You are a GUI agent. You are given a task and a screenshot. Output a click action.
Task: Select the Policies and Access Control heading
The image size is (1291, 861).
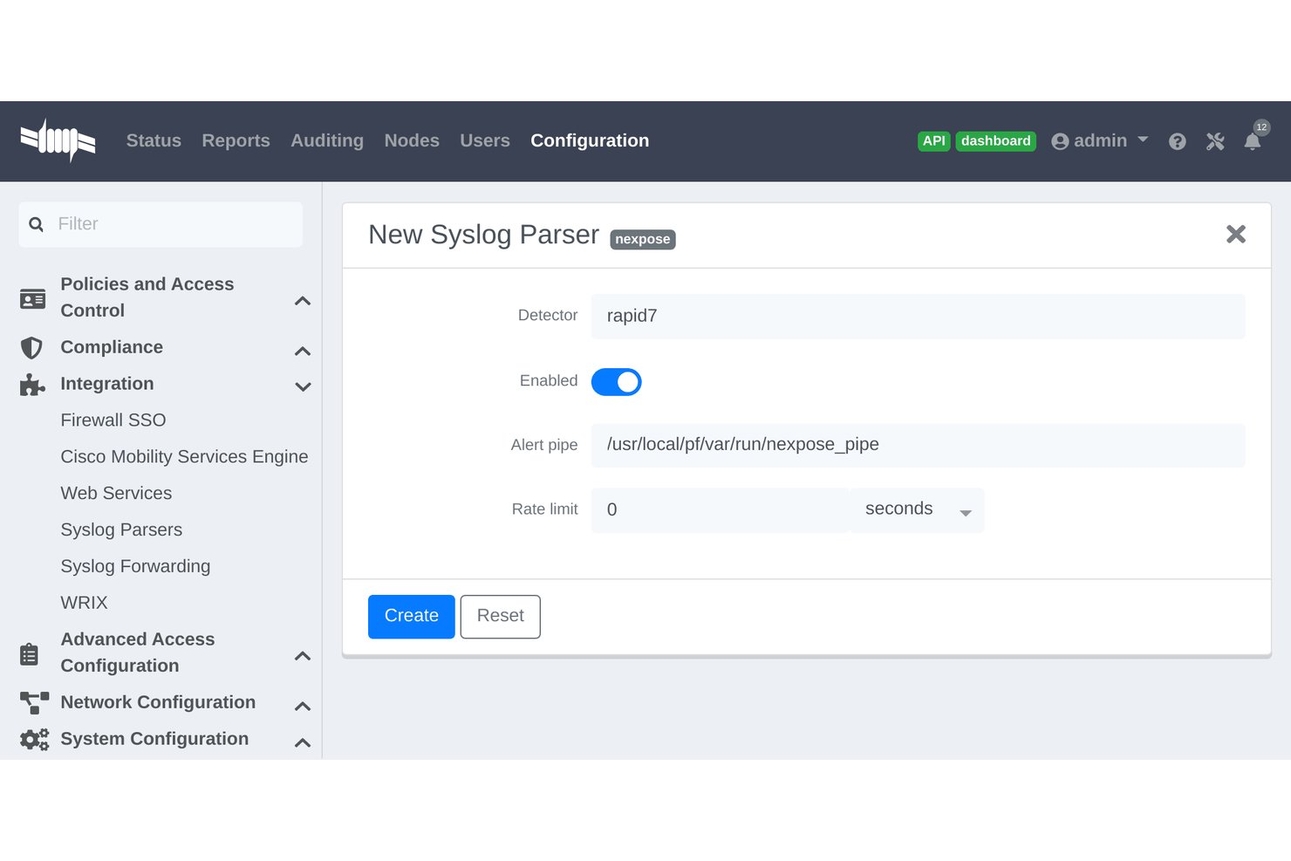pos(147,297)
